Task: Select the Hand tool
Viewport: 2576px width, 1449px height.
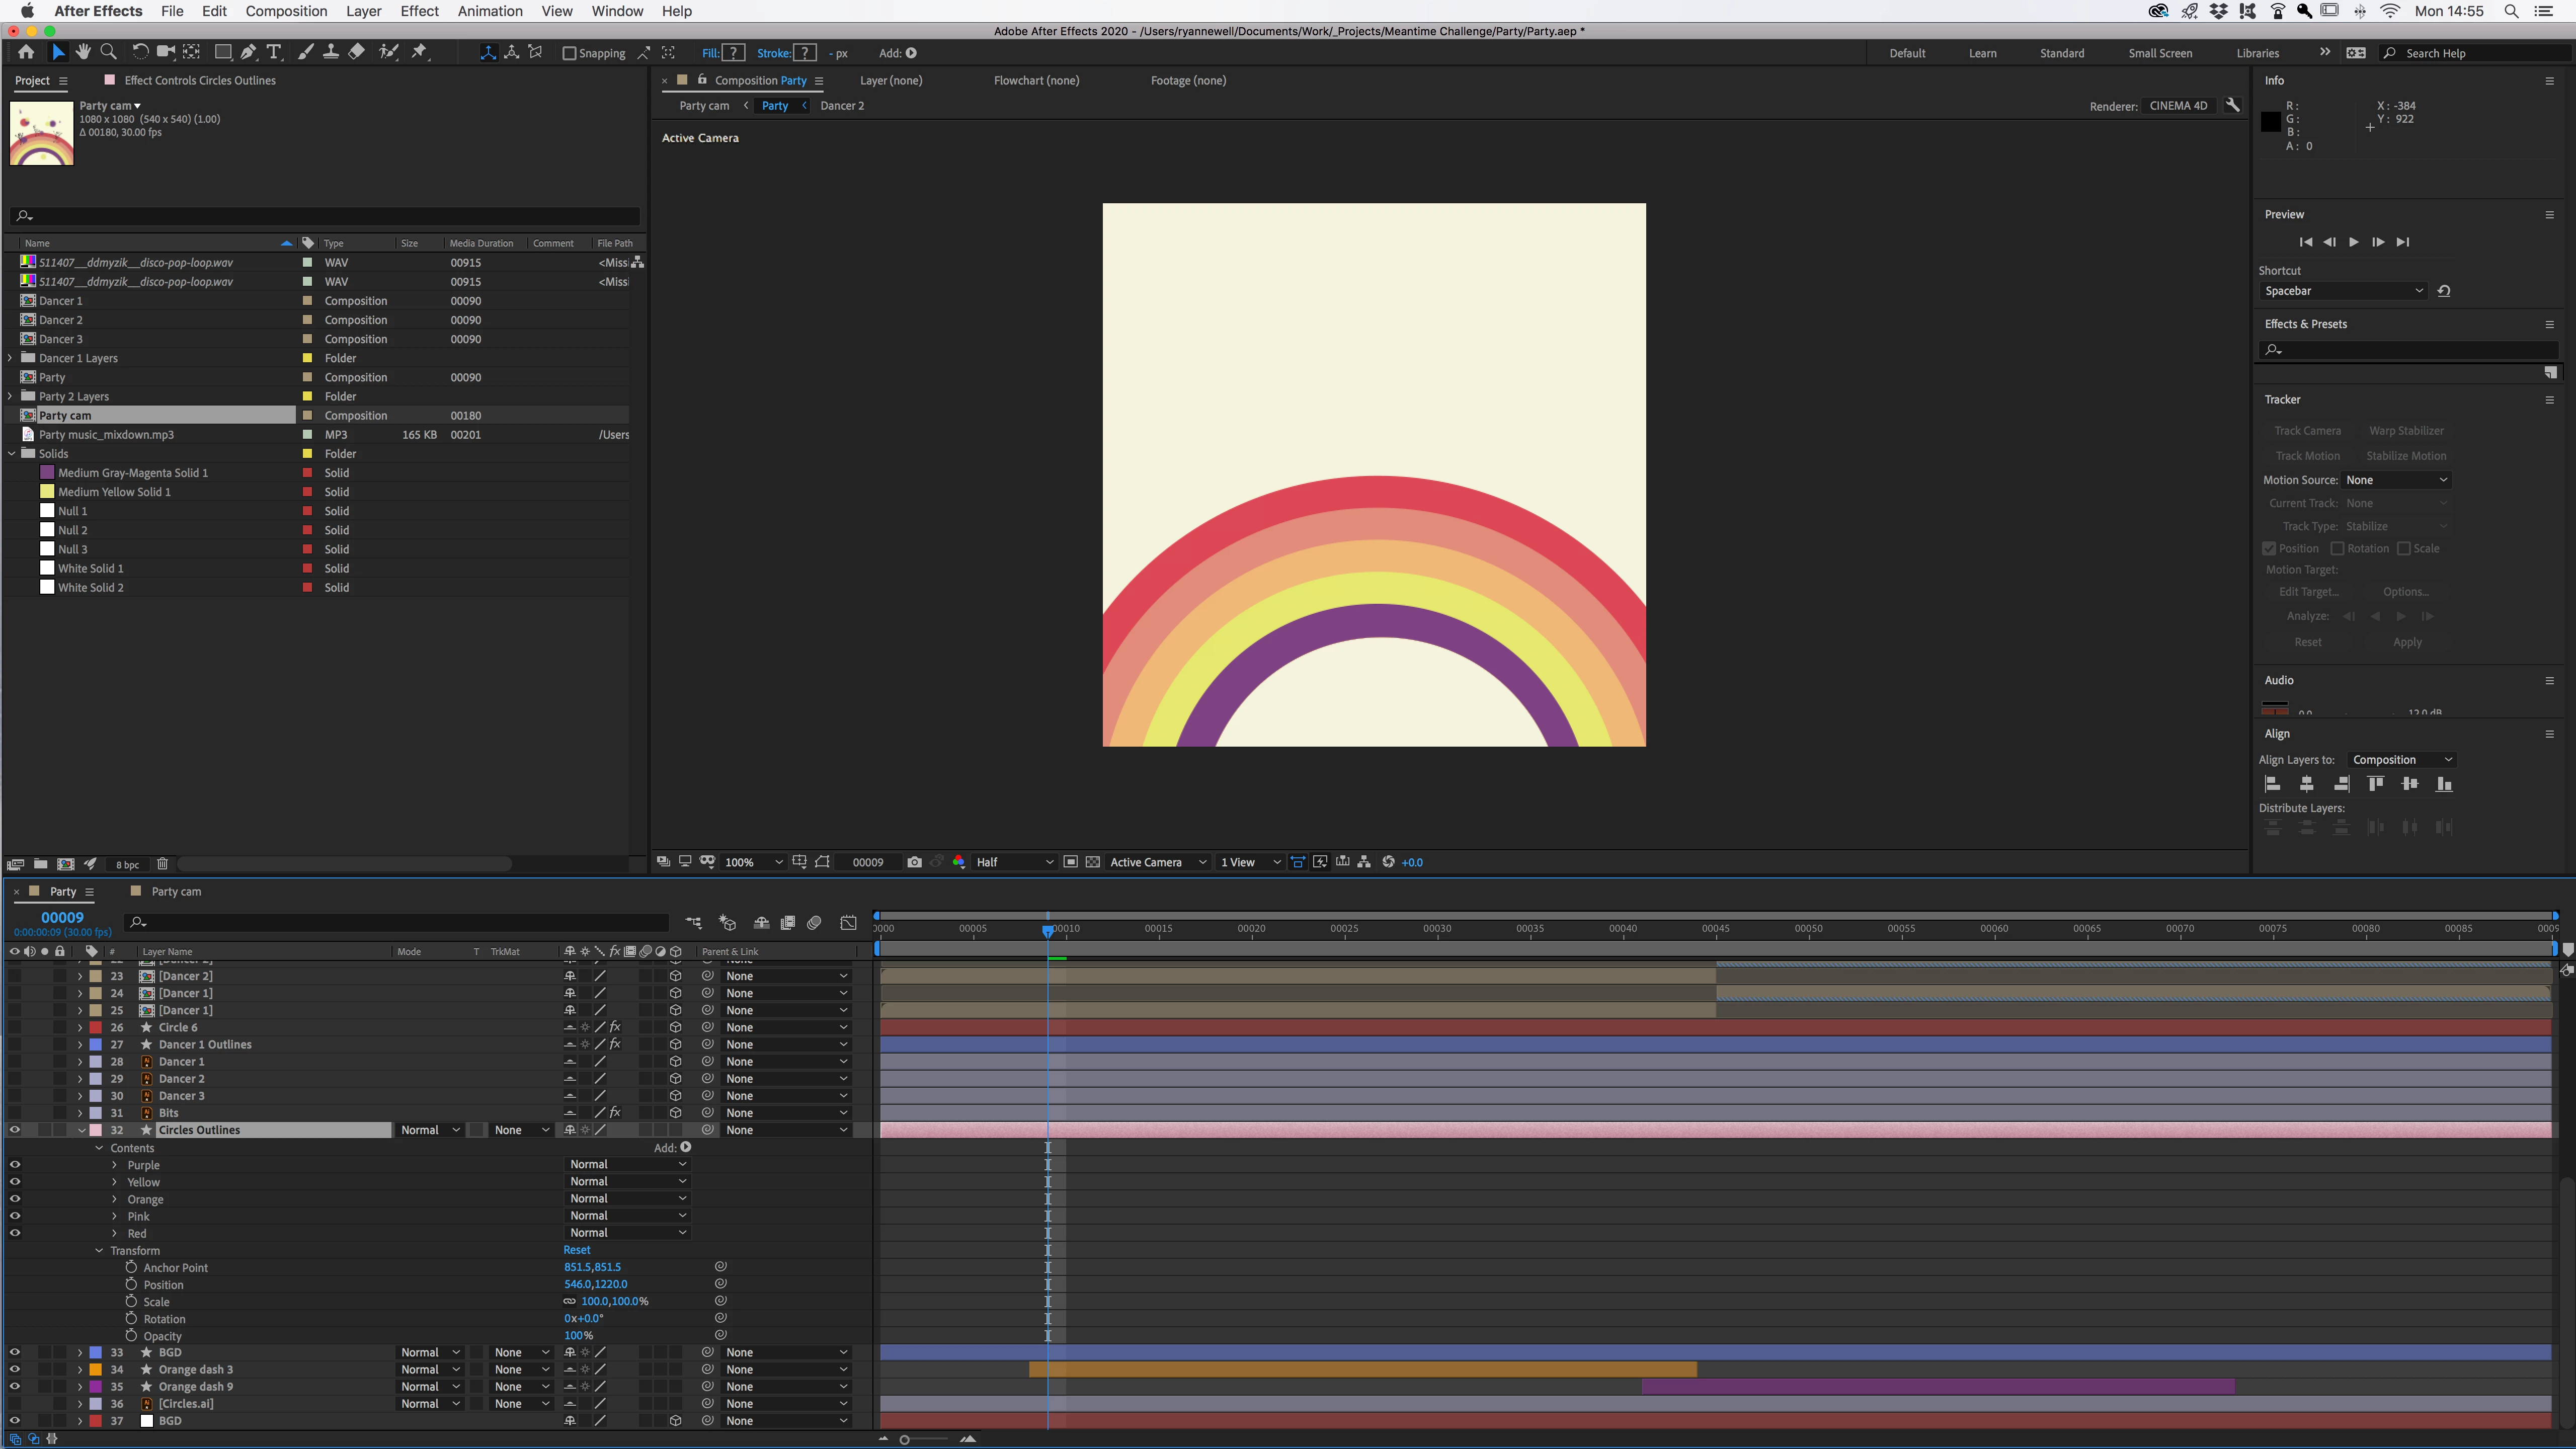Action: (83, 52)
